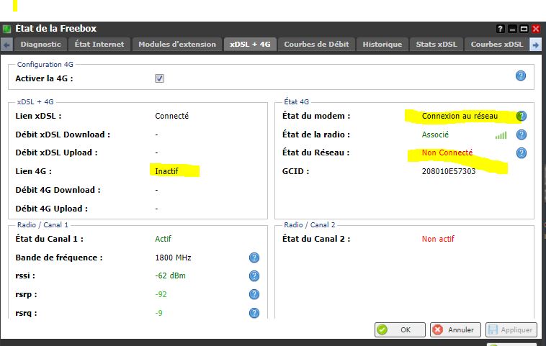Open help for État de la radio
This screenshot has height=346, width=546.
pos(522,135)
